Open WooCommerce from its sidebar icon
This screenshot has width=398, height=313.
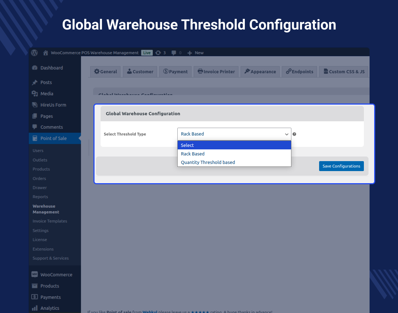[35, 274]
